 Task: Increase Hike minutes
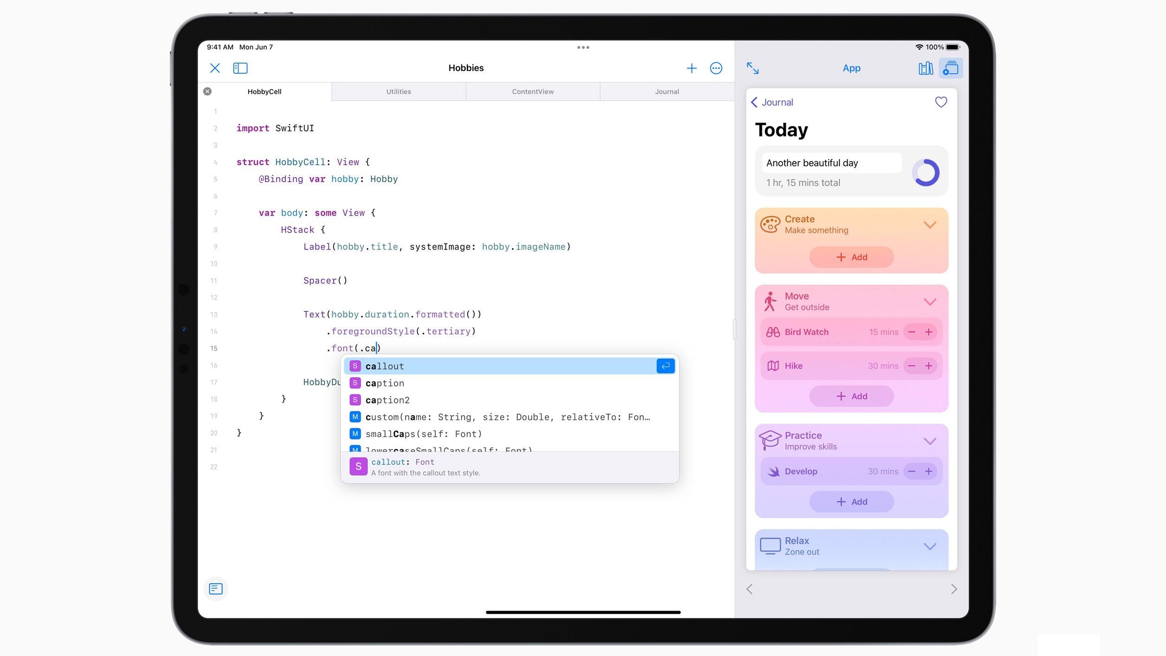point(928,366)
